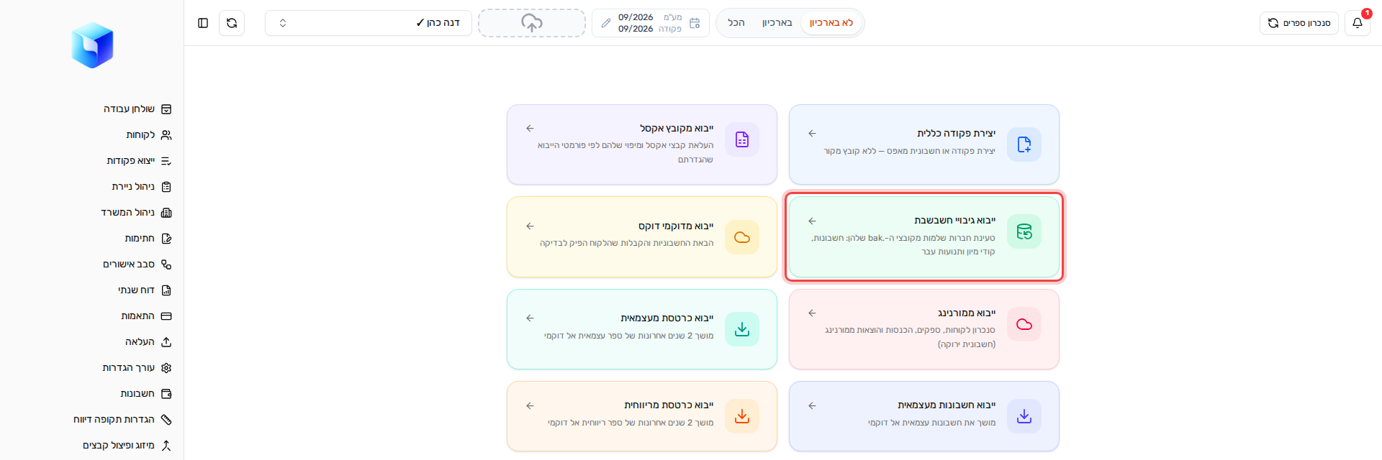Toggle the sidebar panel icon
Screen dimensions: 1382x460
coord(203,23)
